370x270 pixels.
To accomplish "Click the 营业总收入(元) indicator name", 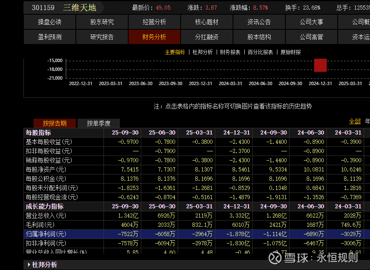I will click(46, 215).
